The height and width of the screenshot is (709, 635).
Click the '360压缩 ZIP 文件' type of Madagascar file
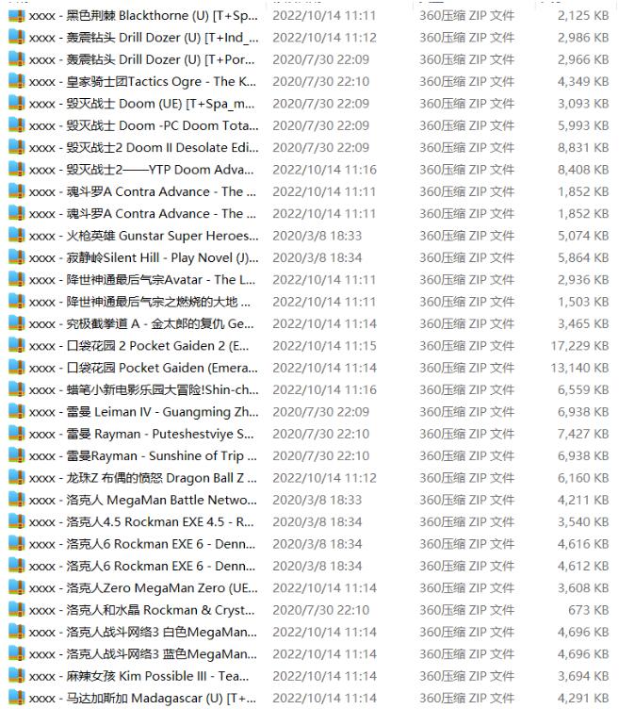pyautogui.click(x=466, y=698)
